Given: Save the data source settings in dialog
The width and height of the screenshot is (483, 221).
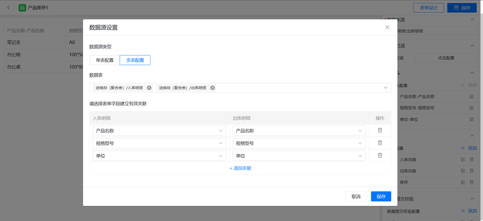Looking at the screenshot, I should [381, 196].
